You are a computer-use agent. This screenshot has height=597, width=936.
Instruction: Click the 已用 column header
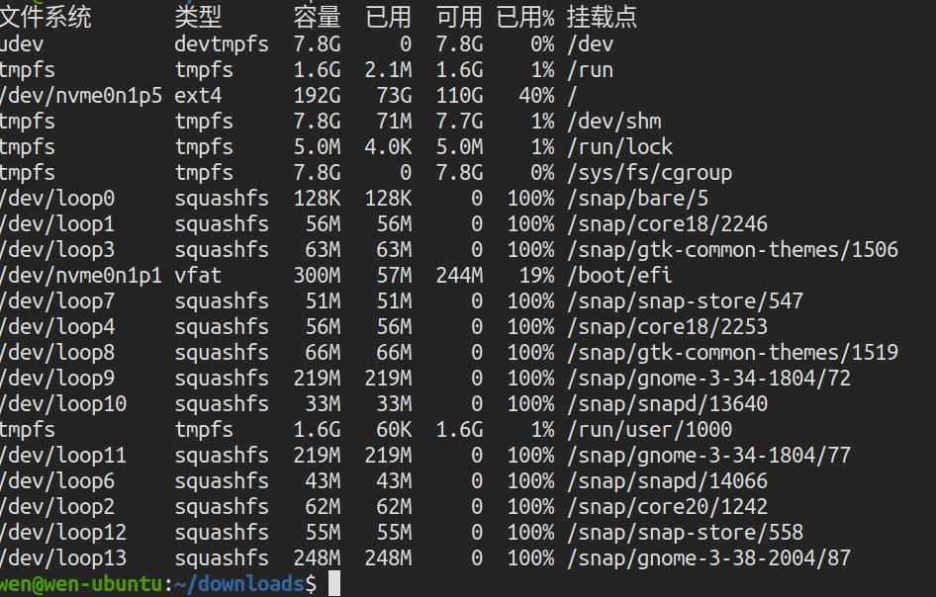click(x=390, y=16)
